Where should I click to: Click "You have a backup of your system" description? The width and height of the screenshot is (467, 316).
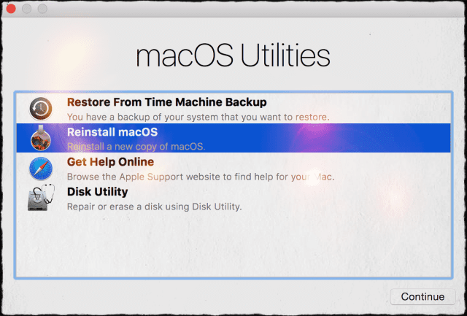(198, 116)
